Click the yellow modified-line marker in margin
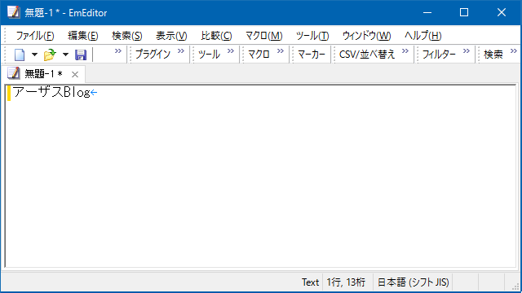 click(x=9, y=93)
